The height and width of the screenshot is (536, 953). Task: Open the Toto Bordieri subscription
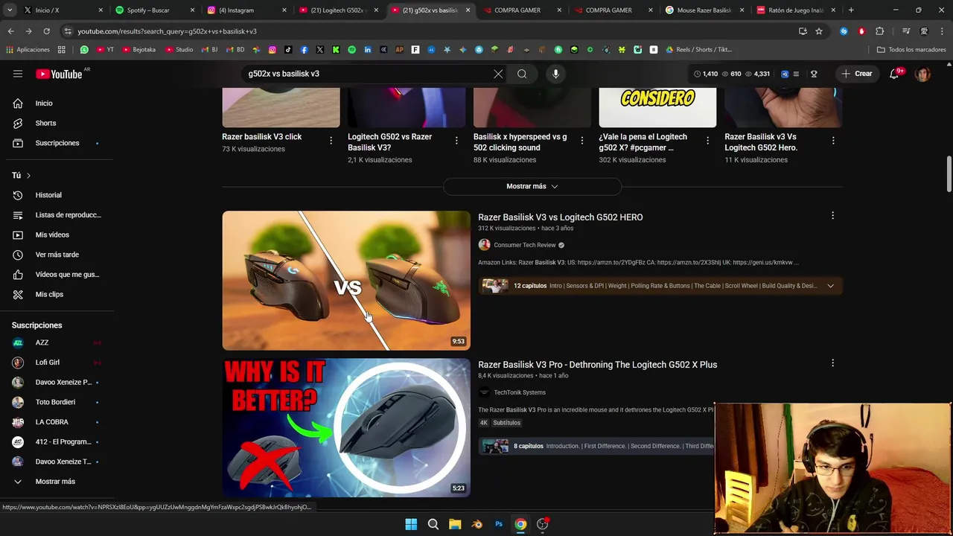pyautogui.click(x=57, y=402)
